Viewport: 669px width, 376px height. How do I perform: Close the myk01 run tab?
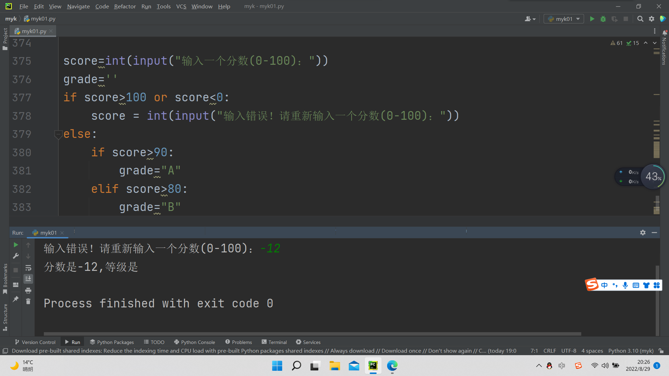(62, 233)
